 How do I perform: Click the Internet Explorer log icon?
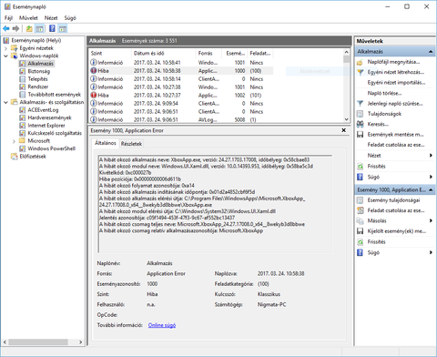pyautogui.click(x=22, y=126)
